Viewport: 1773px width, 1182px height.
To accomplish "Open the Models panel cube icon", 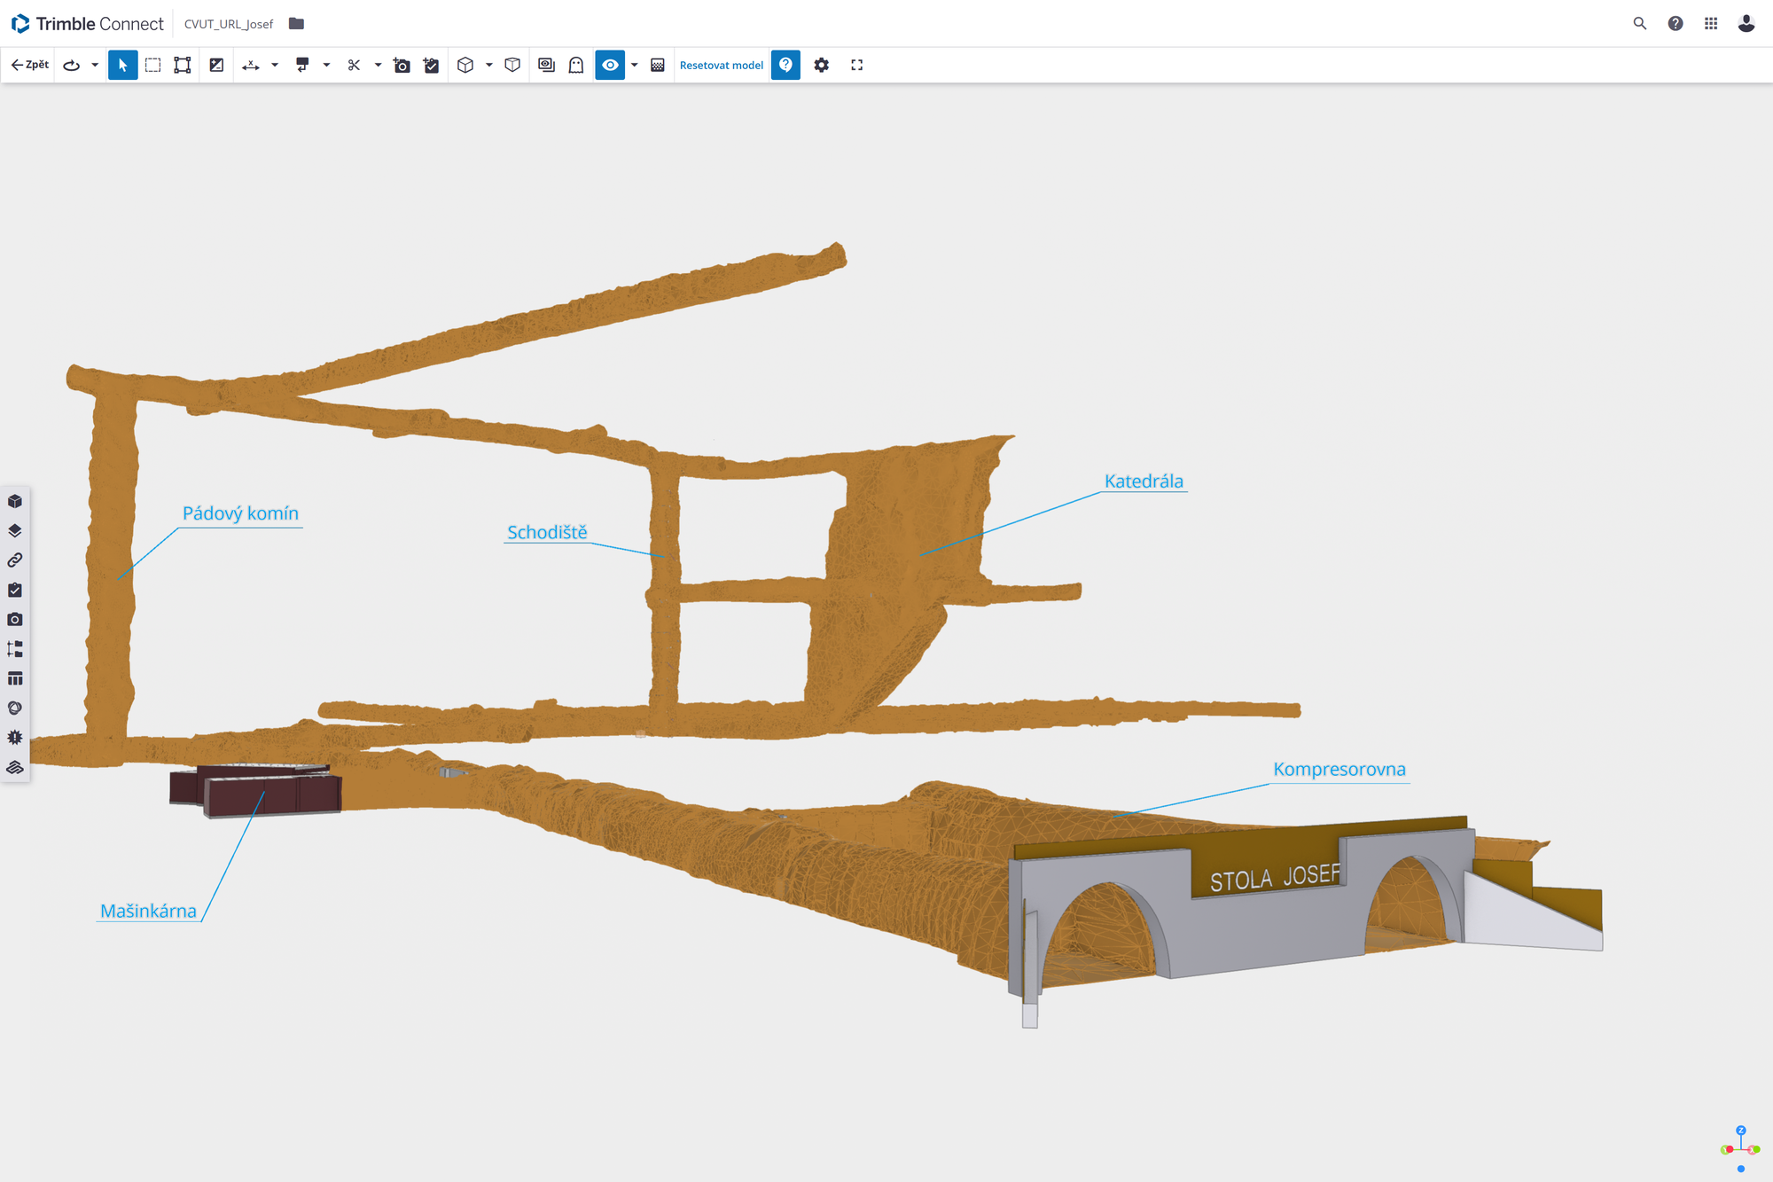I will [15, 501].
